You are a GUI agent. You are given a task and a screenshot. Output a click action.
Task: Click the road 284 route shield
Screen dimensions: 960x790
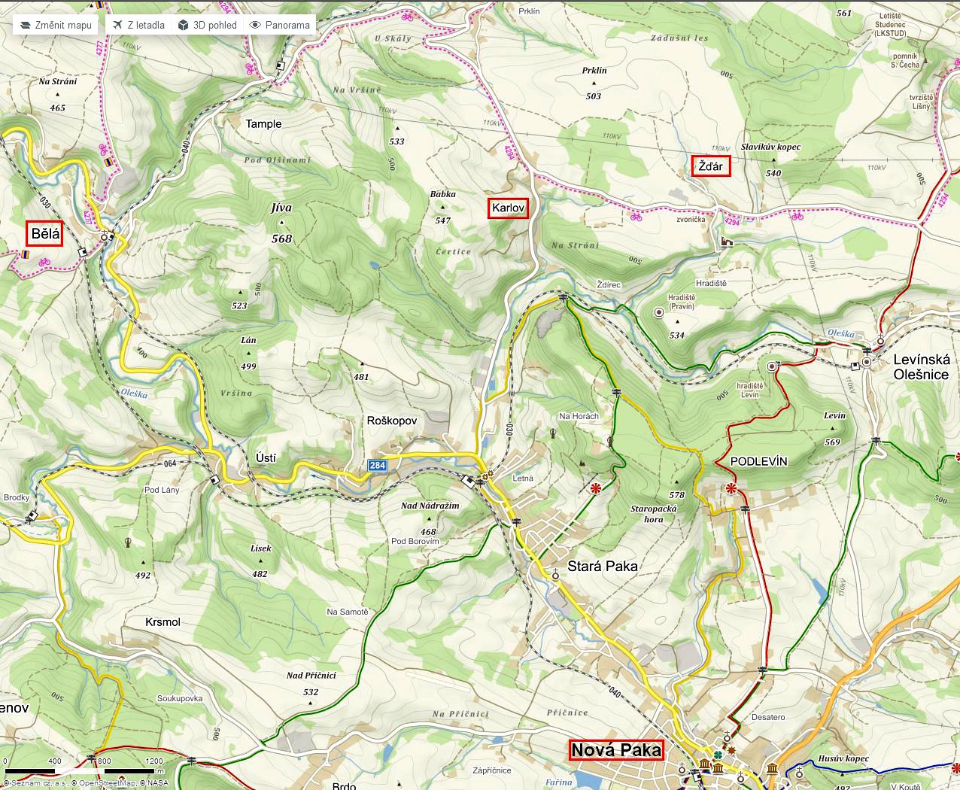(377, 466)
